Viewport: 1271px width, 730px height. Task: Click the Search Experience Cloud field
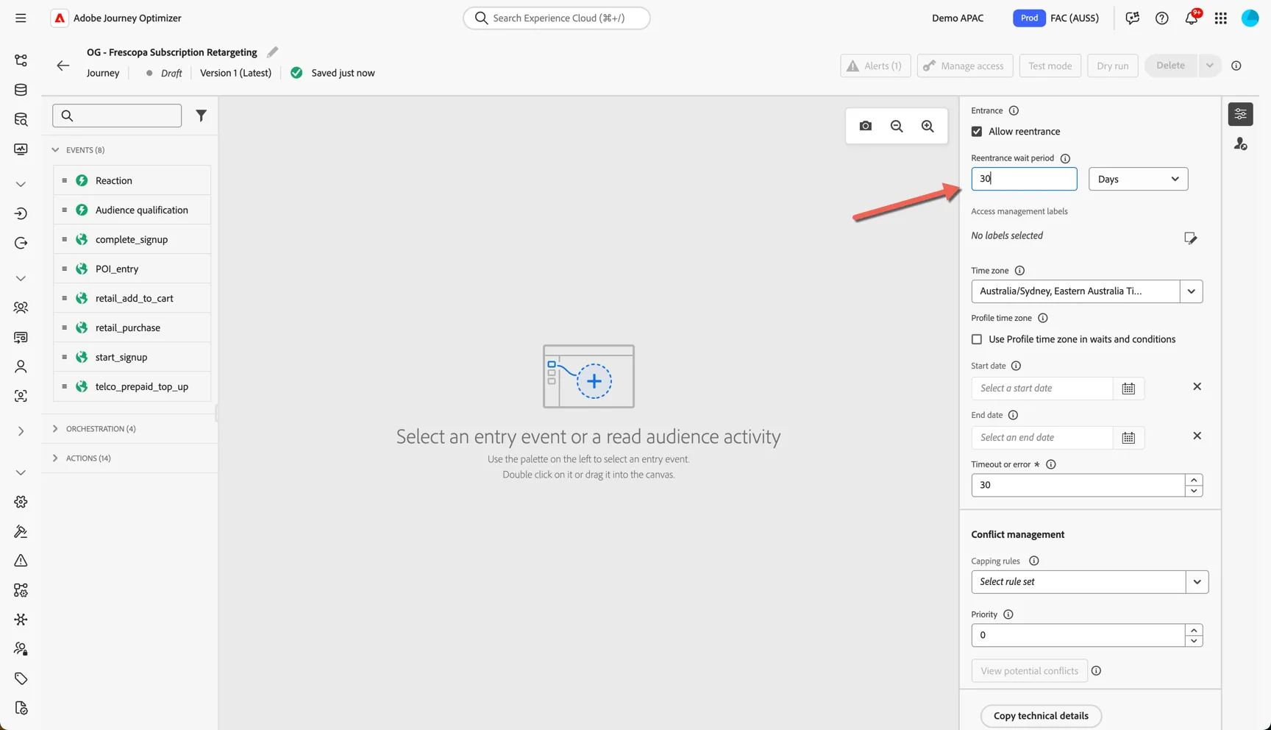tap(557, 18)
